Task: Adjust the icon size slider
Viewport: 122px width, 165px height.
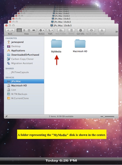Action: point(107,117)
